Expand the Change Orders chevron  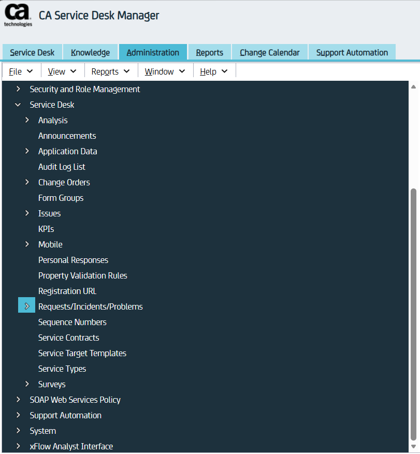coord(27,182)
